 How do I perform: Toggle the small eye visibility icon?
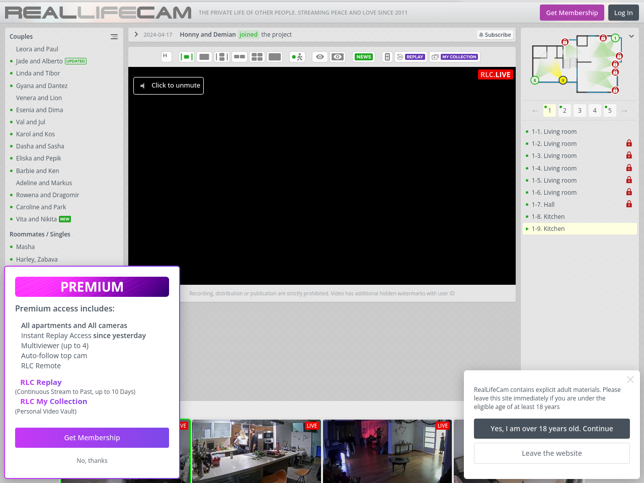319,57
